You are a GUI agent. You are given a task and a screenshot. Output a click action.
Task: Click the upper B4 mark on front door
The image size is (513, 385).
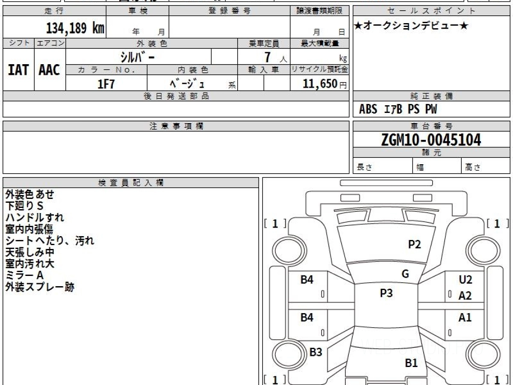tap(307, 280)
